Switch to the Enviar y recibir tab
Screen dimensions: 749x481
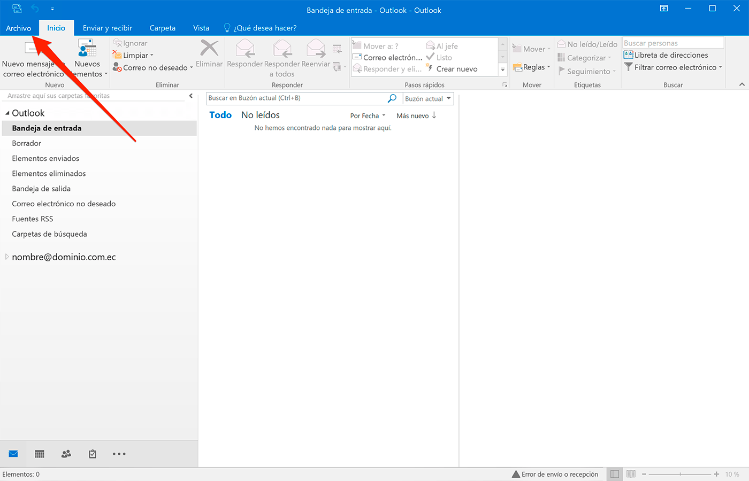pos(108,28)
